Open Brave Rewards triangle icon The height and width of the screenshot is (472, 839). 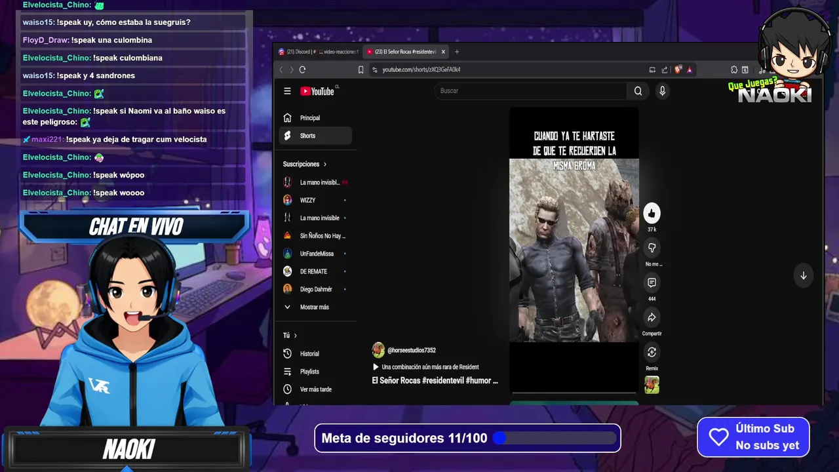(x=689, y=69)
